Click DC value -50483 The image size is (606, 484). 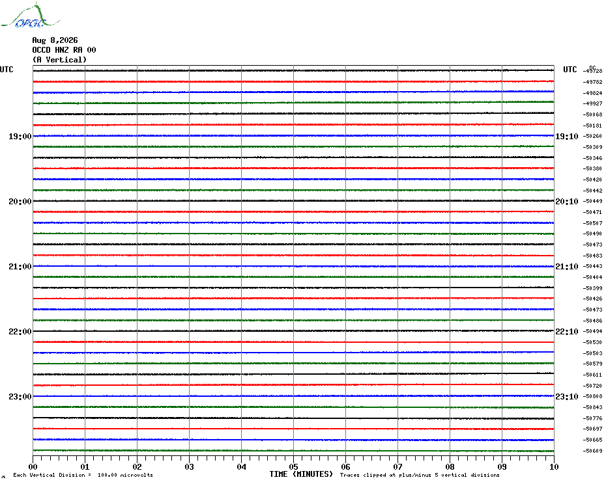tap(592, 256)
